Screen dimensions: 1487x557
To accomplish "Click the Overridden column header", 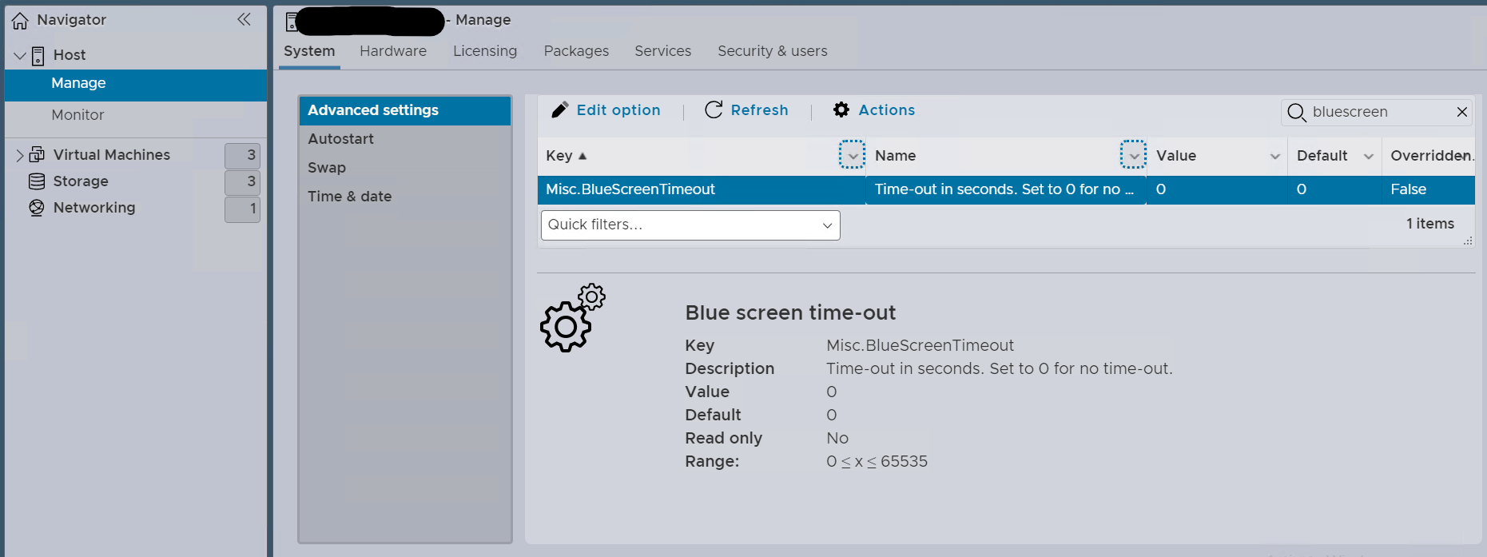I will coord(1430,156).
